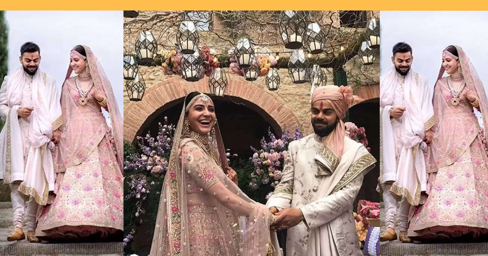Click the orange banner strip above the photos

(244, 5)
